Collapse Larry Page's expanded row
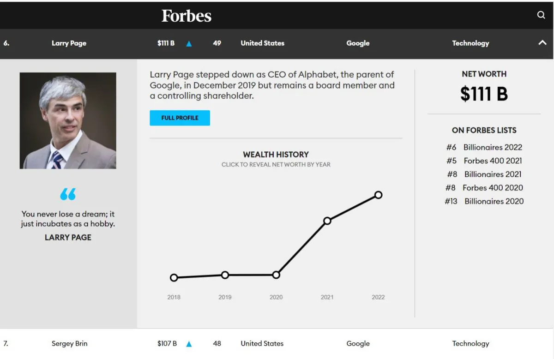The height and width of the screenshot is (359, 554). tap(542, 43)
